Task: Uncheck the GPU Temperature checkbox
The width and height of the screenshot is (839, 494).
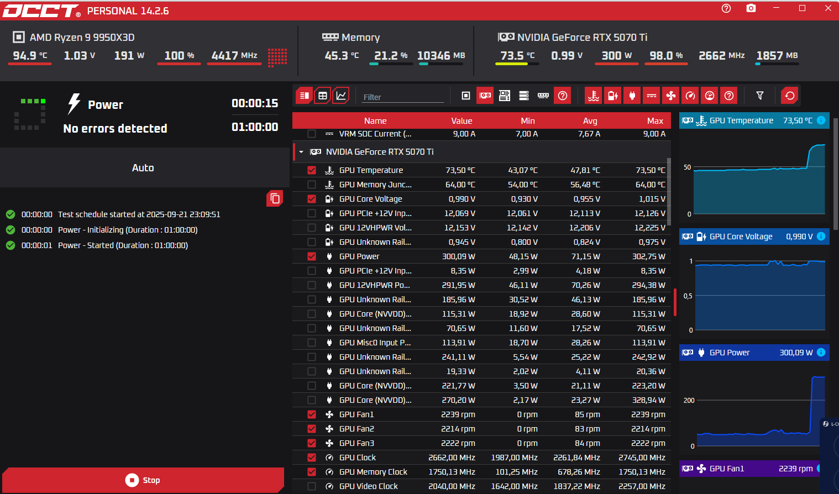Action: [x=312, y=170]
